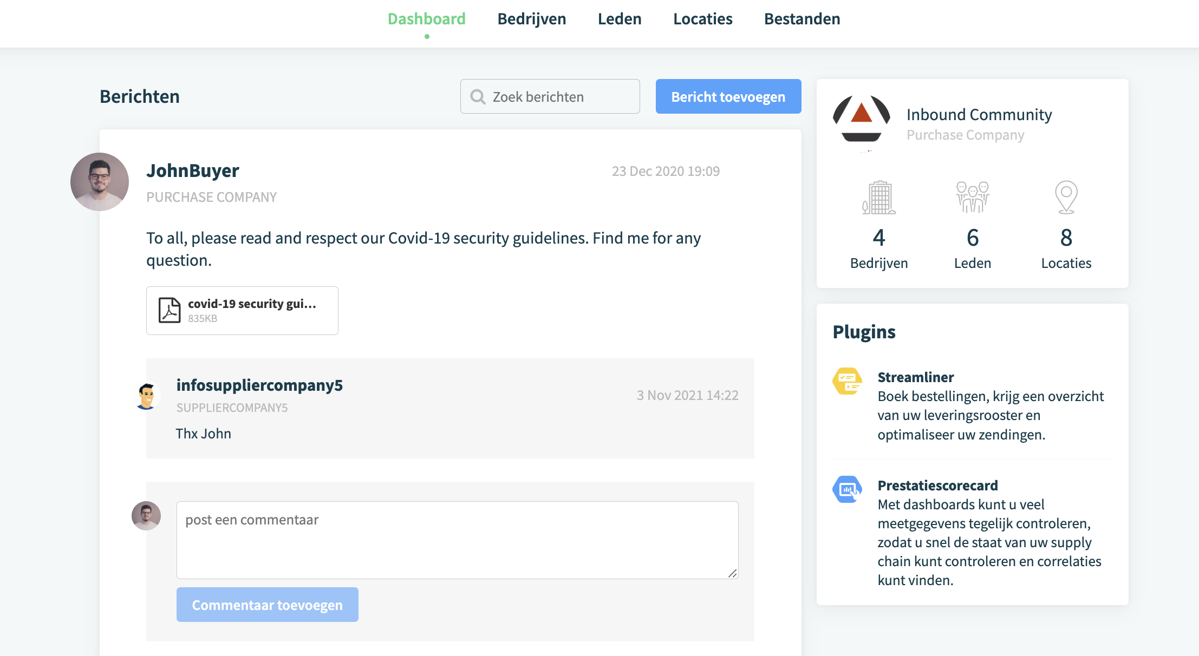Click the Streamliner plugin icon
The height and width of the screenshot is (656, 1199).
(x=847, y=381)
